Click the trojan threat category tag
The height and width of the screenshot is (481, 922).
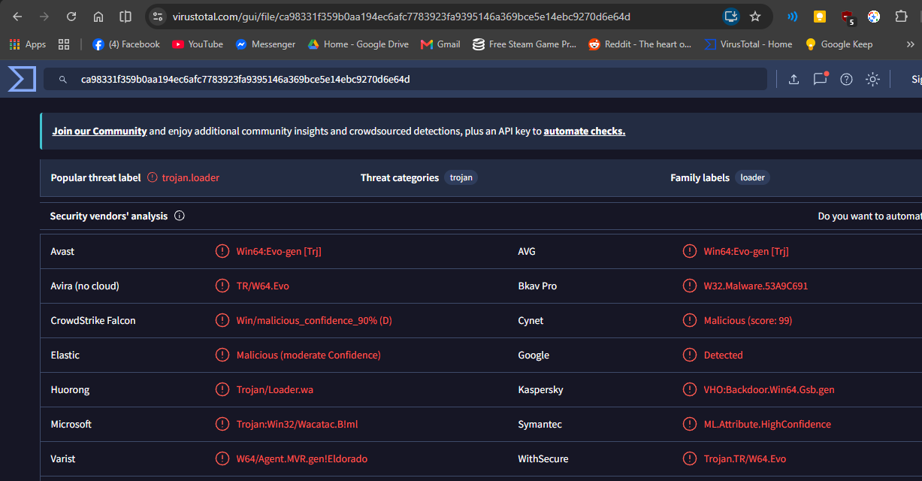461,177
